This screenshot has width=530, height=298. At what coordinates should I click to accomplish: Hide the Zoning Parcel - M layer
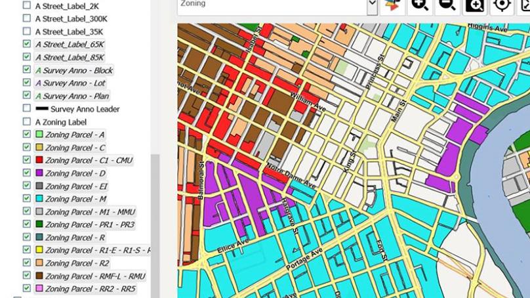click(27, 198)
